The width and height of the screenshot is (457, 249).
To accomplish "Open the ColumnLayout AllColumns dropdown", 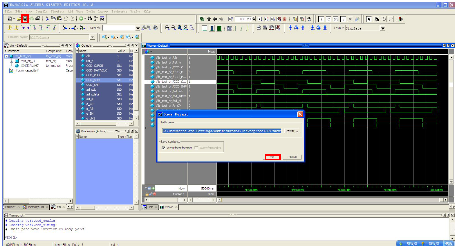I will coord(92,37).
